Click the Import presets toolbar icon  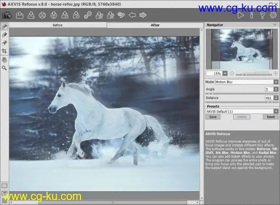click(x=99, y=15)
